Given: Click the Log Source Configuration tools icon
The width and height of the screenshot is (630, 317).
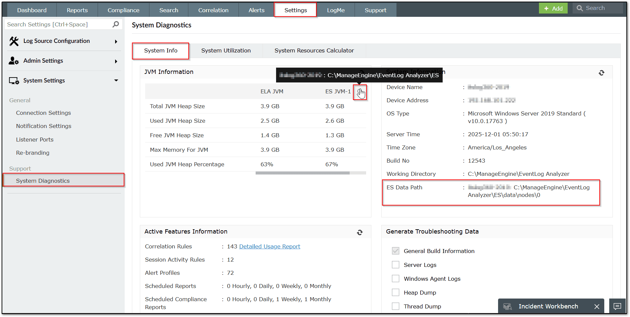Looking at the screenshot, I should 14,41.
